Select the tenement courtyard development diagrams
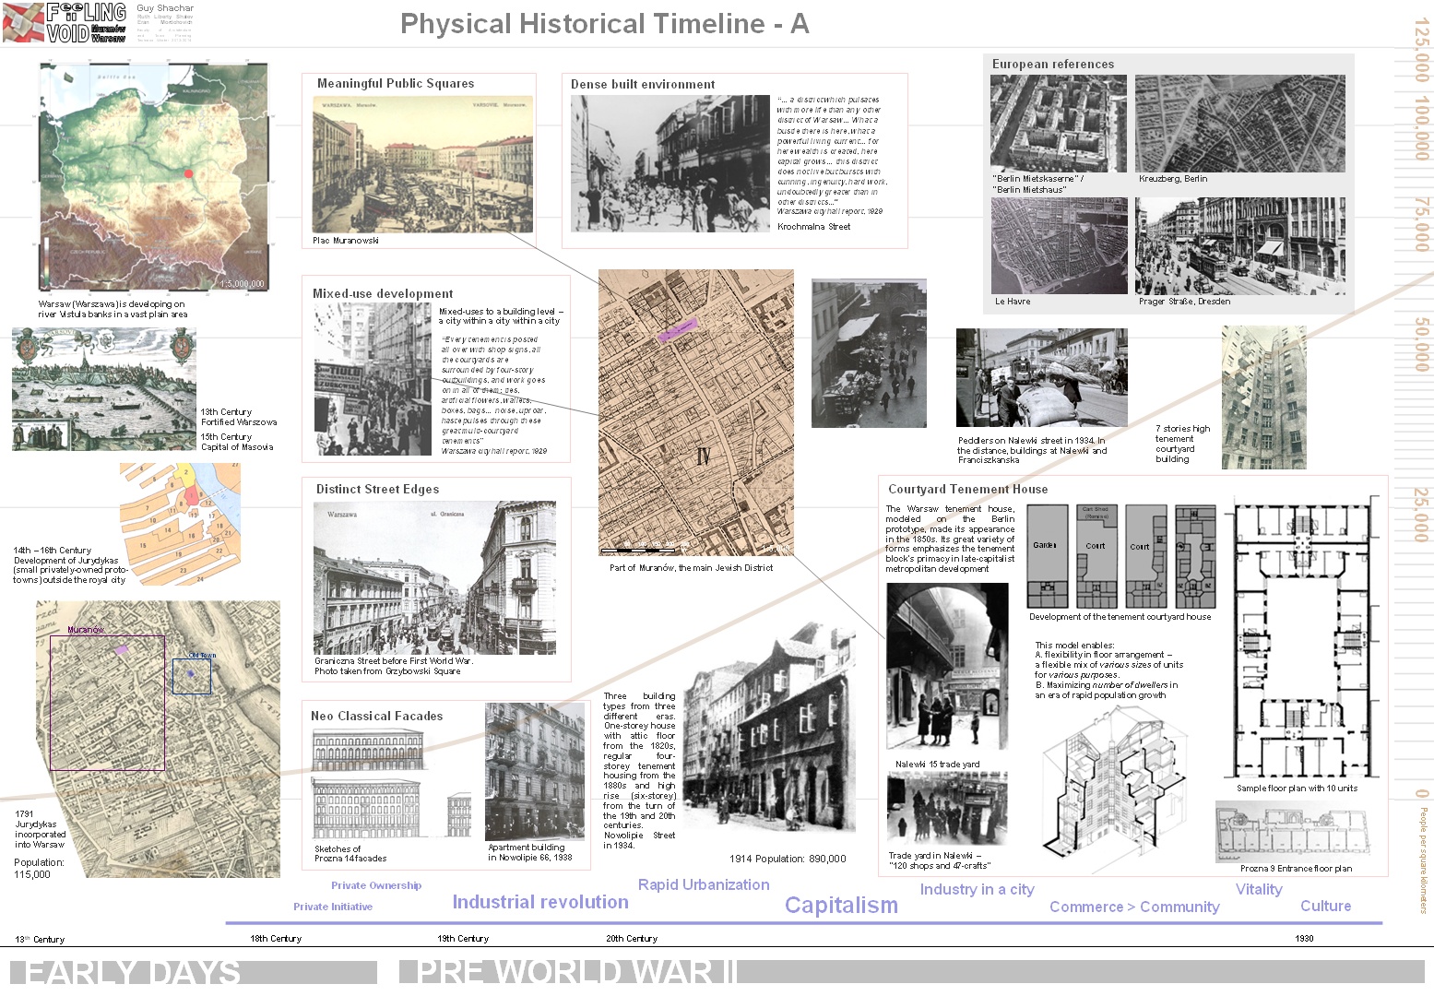Screen dimensions: 1434x996 click(1121, 556)
